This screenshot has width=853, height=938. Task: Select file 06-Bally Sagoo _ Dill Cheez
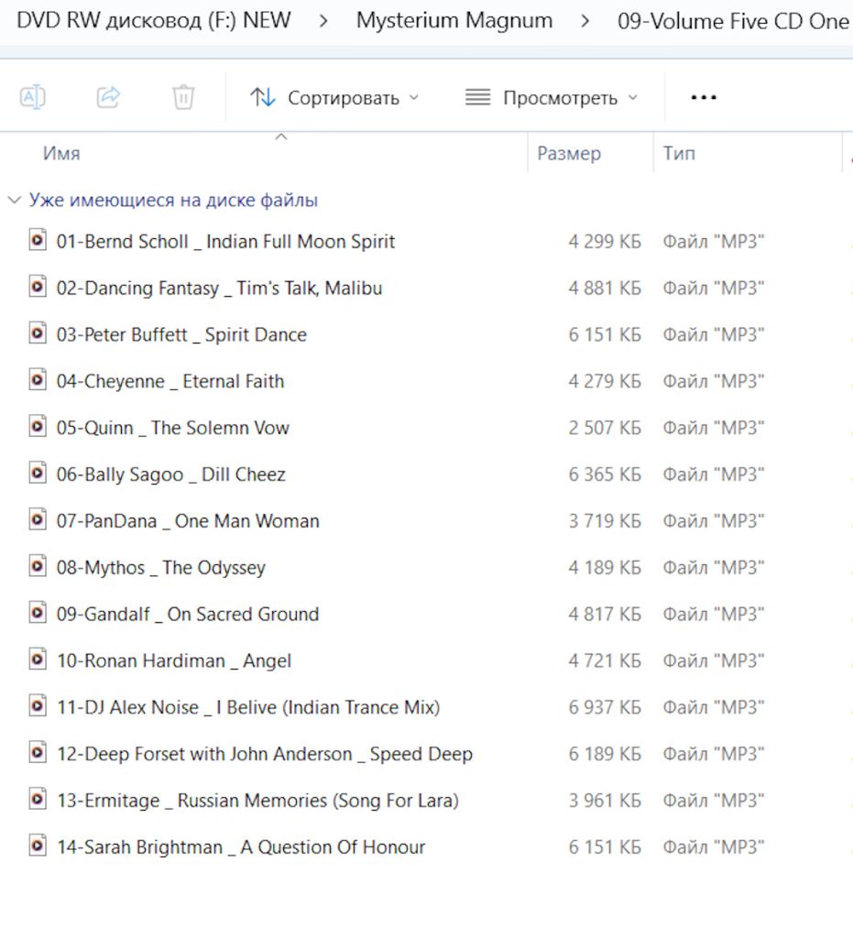click(171, 474)
